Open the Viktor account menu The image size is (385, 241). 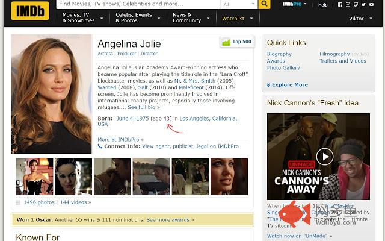coord(360,19)
